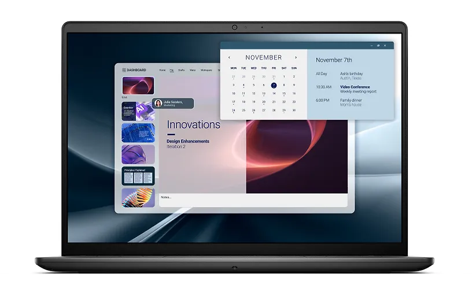Pick November 15 in the calendar
Viewport: 472px width, 295px height.
pos(283,93)
